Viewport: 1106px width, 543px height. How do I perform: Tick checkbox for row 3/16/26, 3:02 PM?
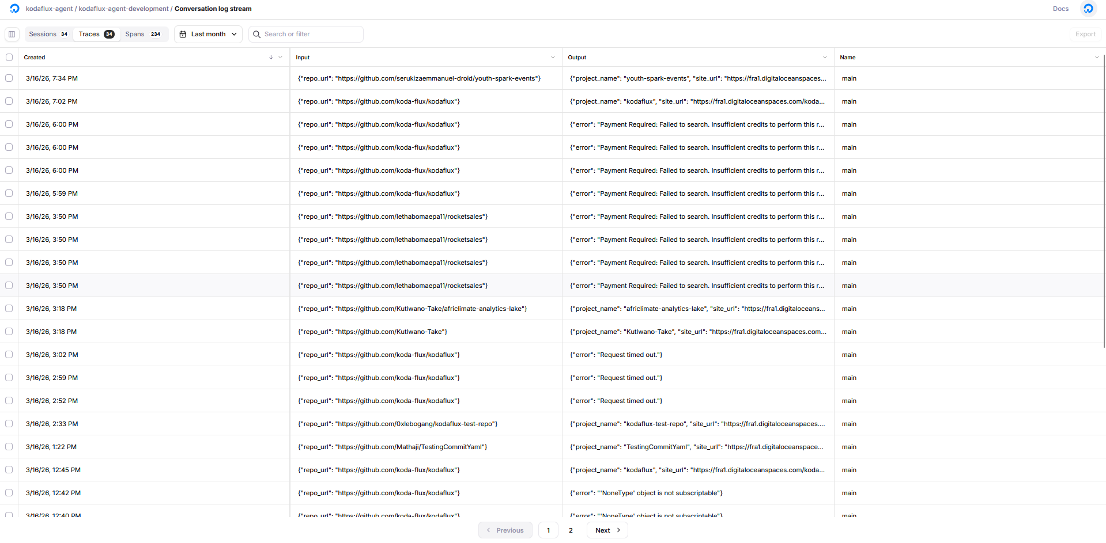(9, 355)
